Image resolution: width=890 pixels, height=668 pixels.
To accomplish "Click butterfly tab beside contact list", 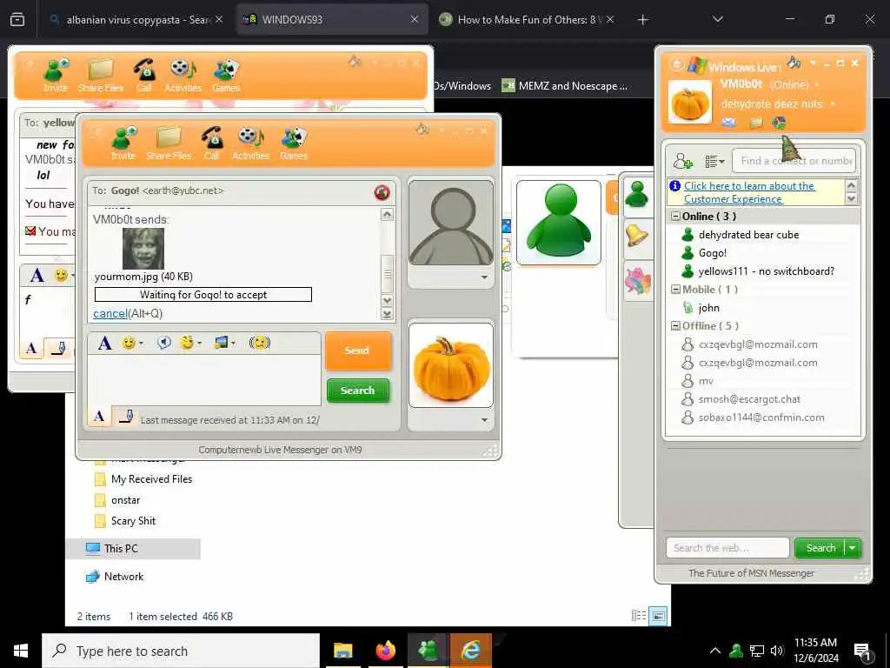I will (637, 280).
